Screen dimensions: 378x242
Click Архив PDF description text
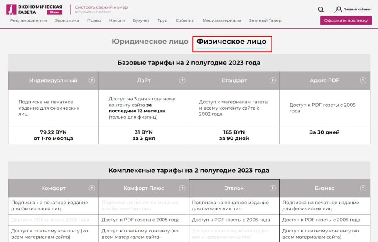[x=322, y=108]
